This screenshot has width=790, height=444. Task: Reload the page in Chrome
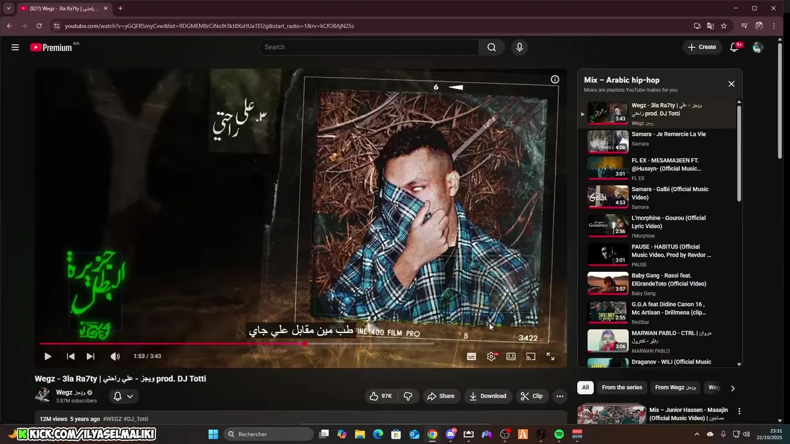(x=39, y=26)
